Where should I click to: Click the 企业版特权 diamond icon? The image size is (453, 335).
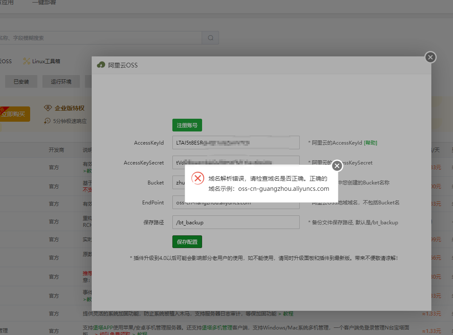pyautogui.click(x=48, y=108)
